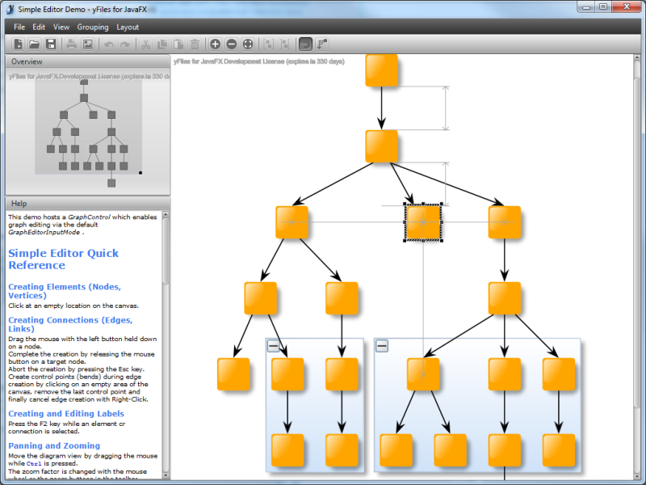Open a file using the folder icon
The image size is (646, 485).
34,44
